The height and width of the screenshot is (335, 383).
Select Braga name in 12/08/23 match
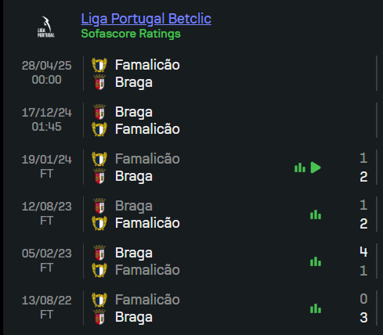[x=134, y=206]
